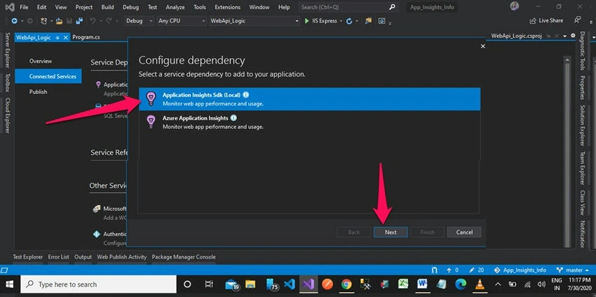
Task: Open the Build menu
Action: click(x=107, y=7)
